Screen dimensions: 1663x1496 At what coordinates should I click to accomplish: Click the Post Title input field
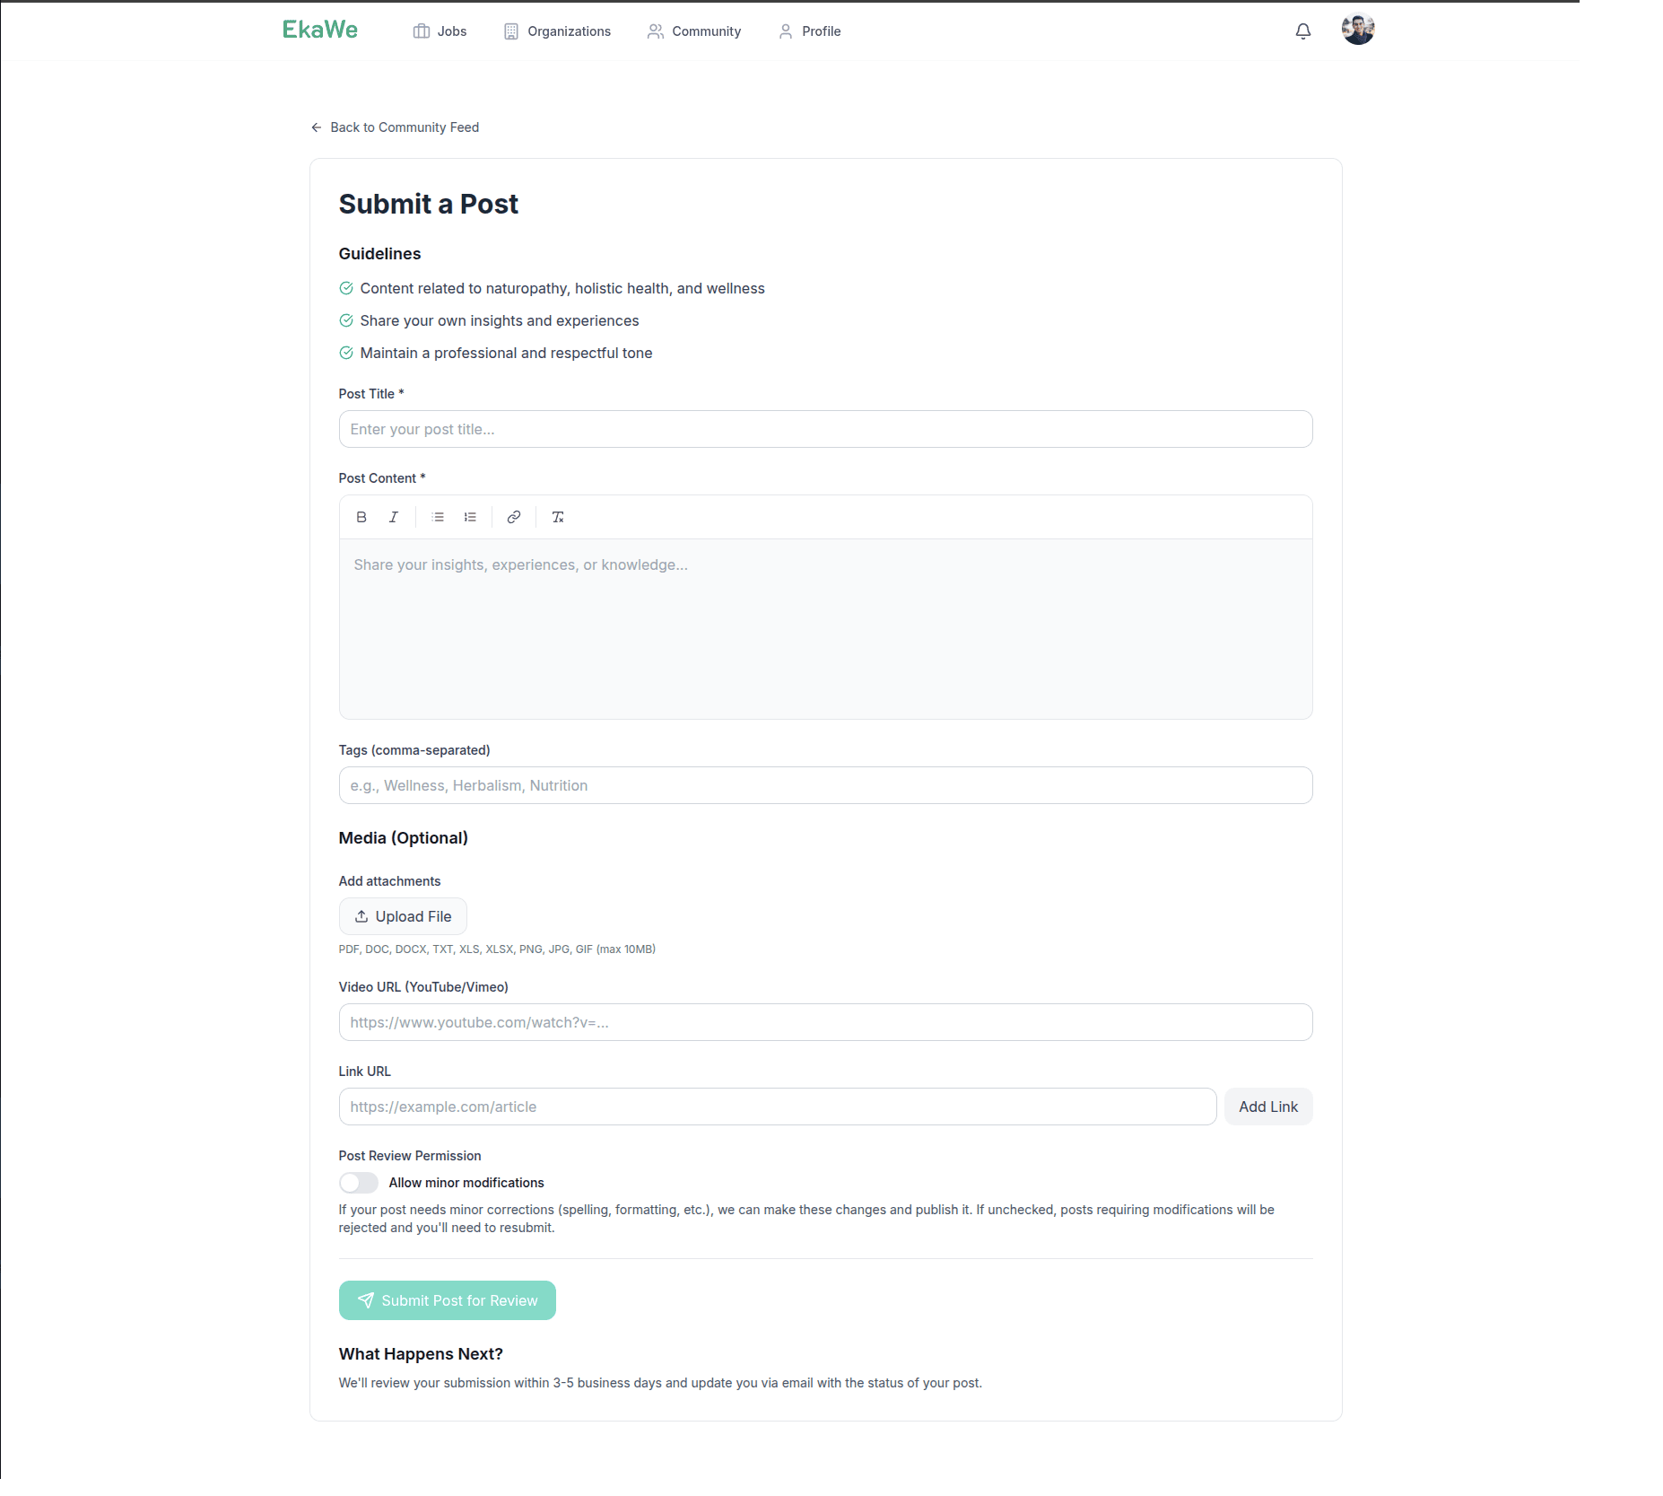[x=824, y=429]
